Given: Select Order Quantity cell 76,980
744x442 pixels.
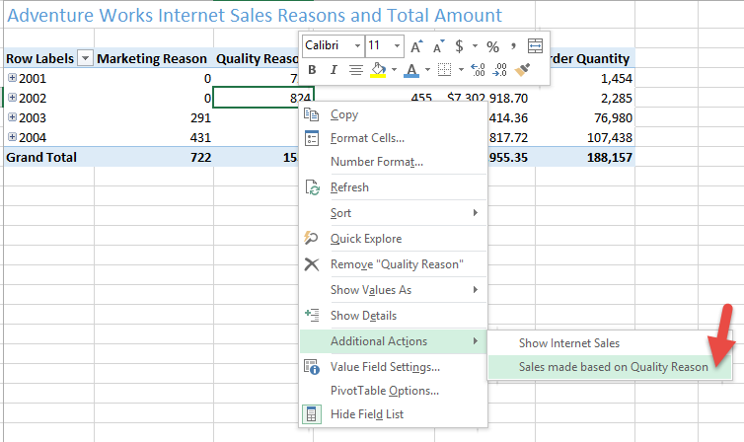Looking at the screenshot, I should click(585, 117).
